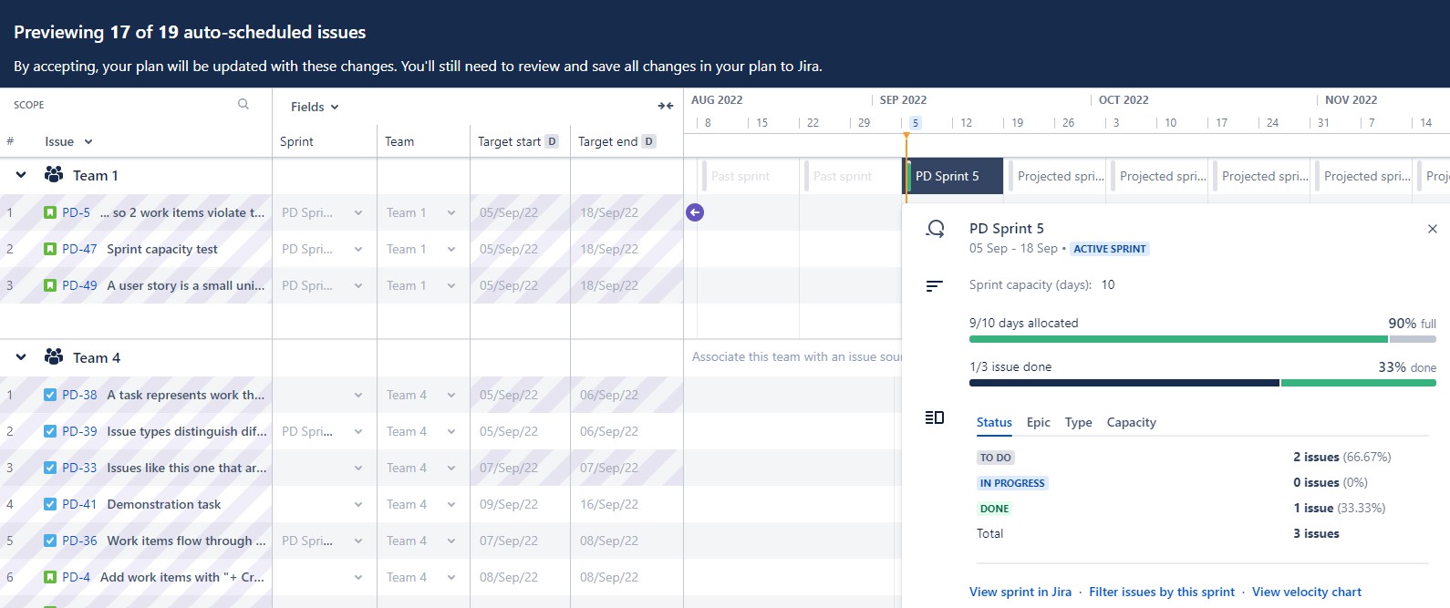Click the story icon for PD-4
This screenshot has height=608, width=1450.
[x=50, y=577]
